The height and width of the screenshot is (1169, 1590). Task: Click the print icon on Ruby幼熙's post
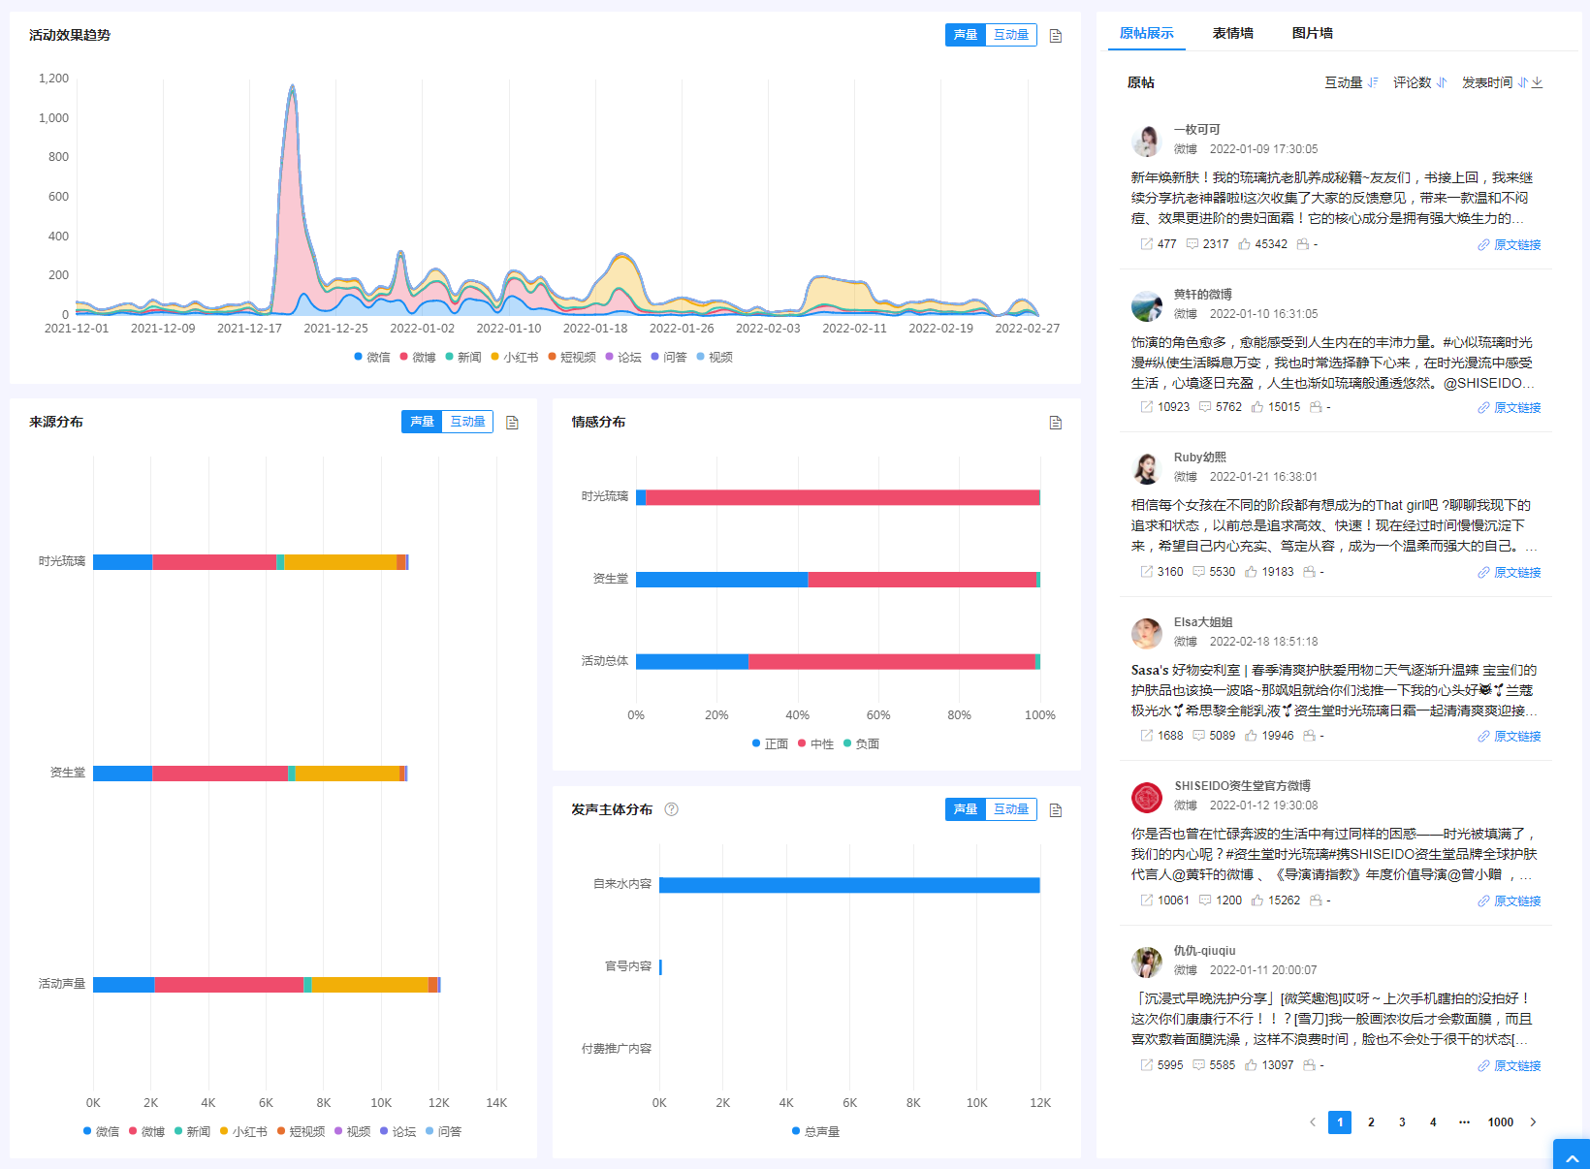coord(1309,572)
